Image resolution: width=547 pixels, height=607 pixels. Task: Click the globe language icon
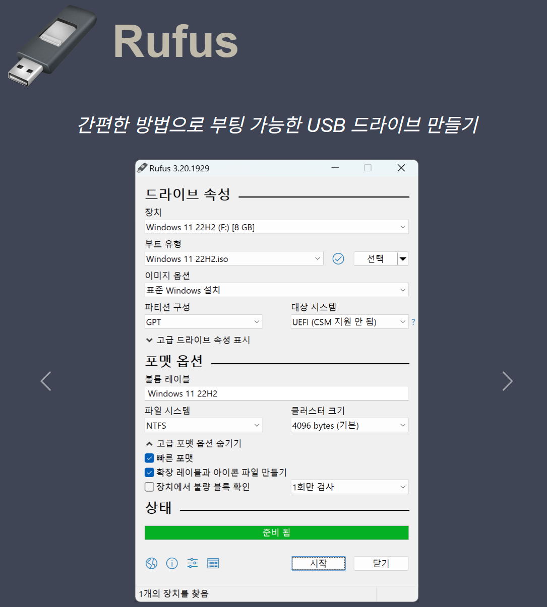coord(152,563)
